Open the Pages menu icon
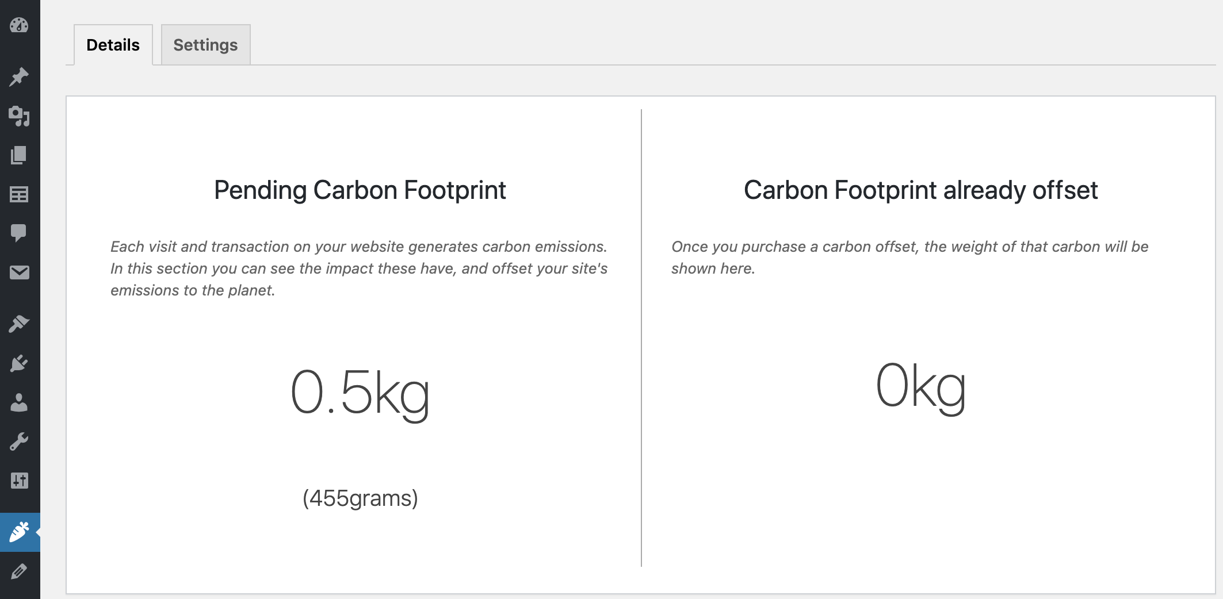This screenshot has width=1223, height=599. click(x=19, y=155)
